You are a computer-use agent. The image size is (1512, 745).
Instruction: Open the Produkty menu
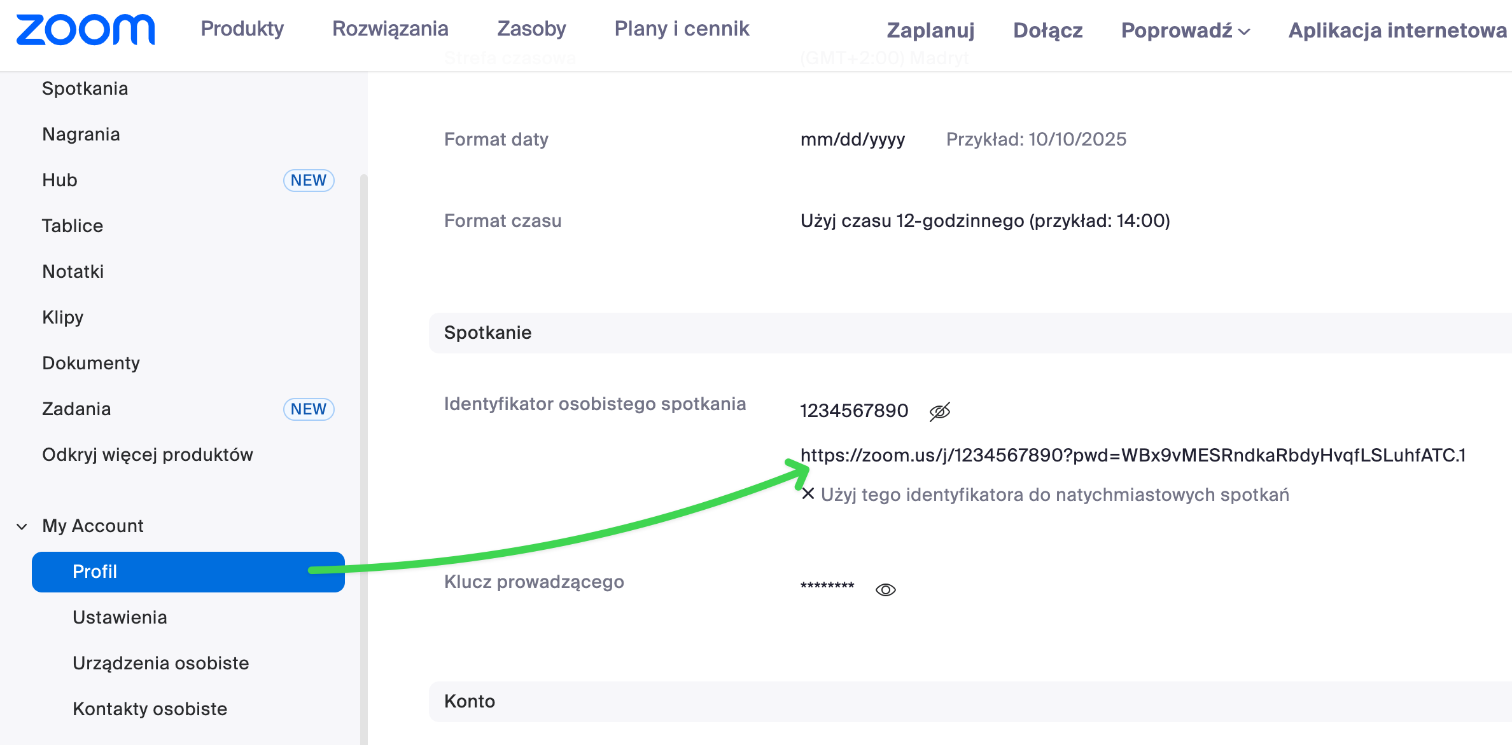pyautogui.click(x=242, y=29)
